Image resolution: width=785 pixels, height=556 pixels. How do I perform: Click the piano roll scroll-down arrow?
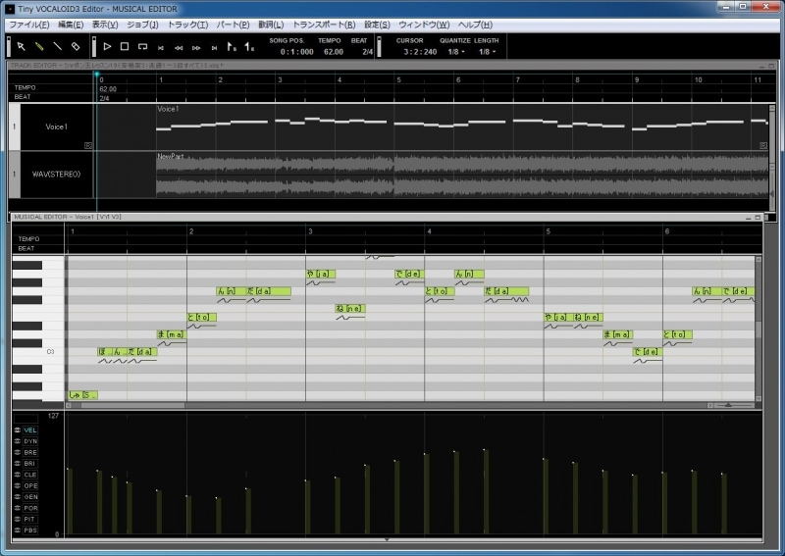(x=759, y=398)
